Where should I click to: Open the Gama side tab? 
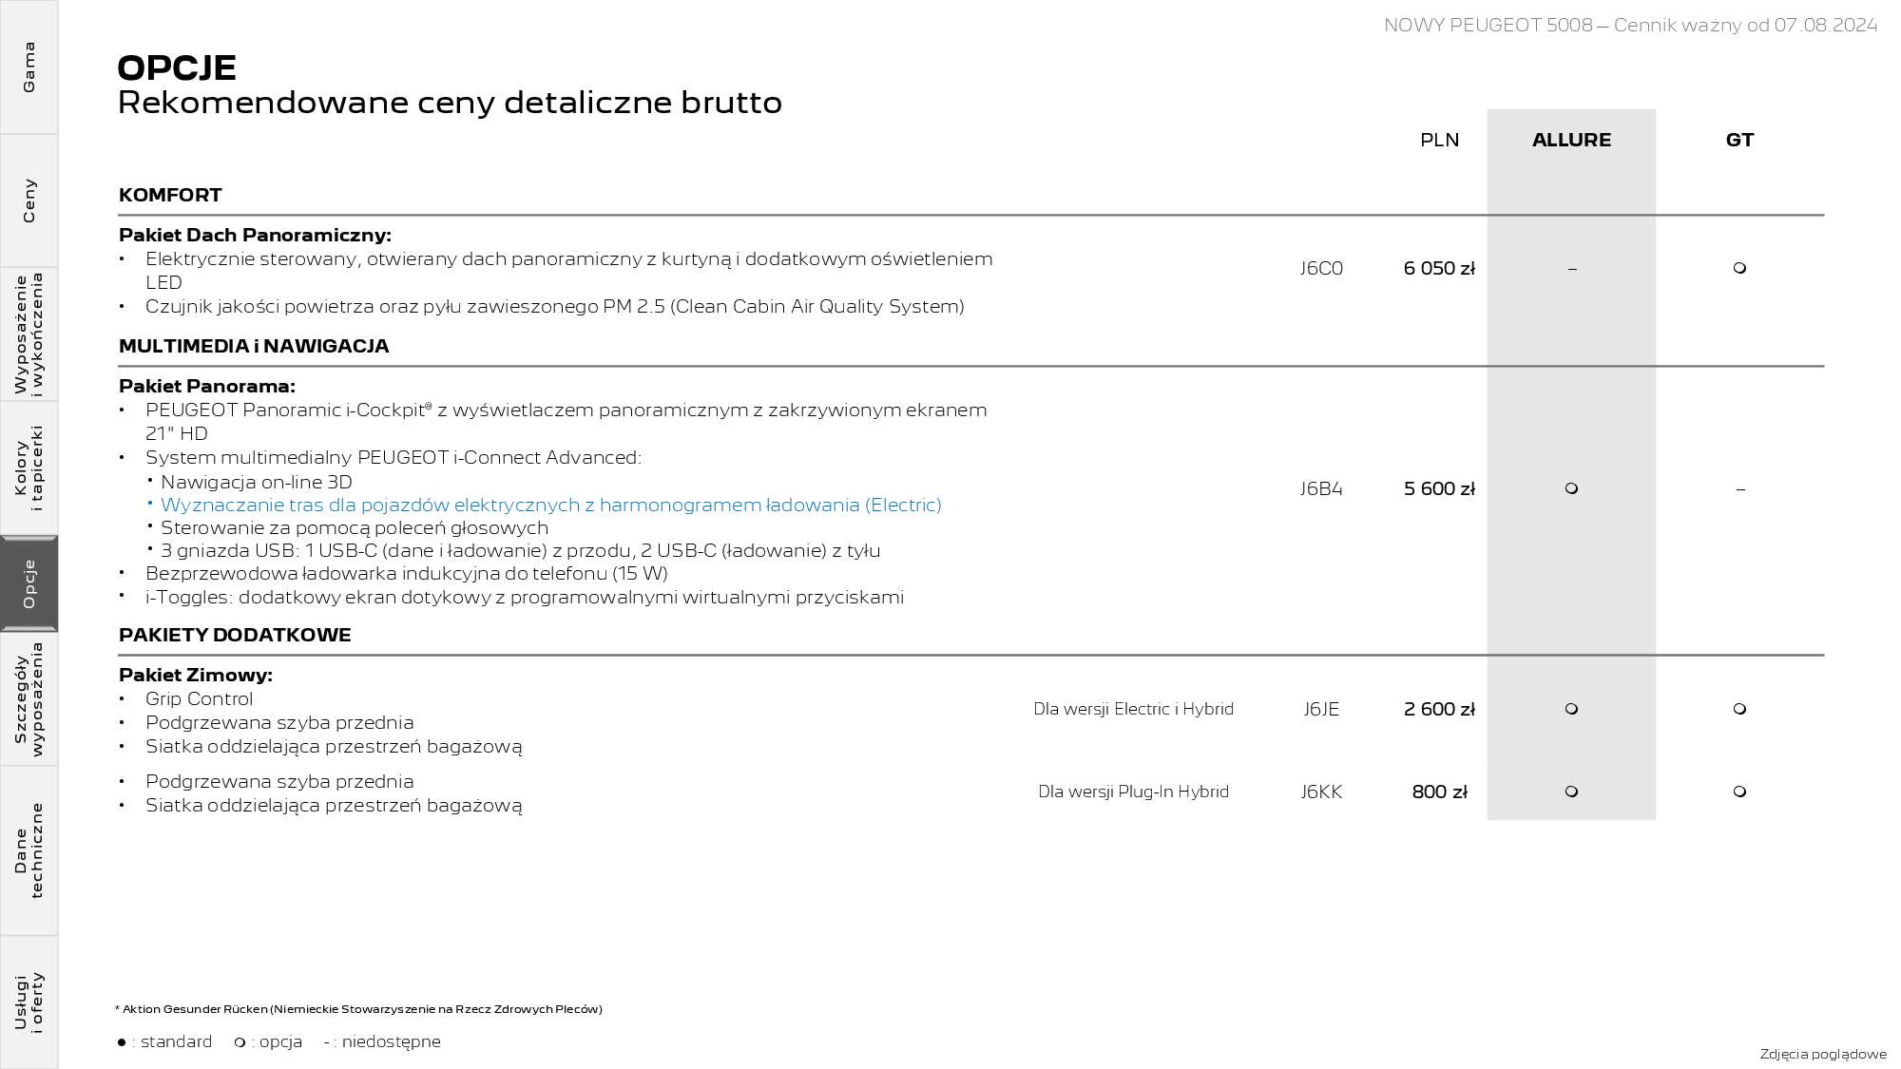click(x=29, y=67)
